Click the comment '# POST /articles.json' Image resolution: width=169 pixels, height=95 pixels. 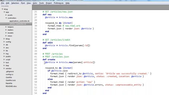pos(56,57)
